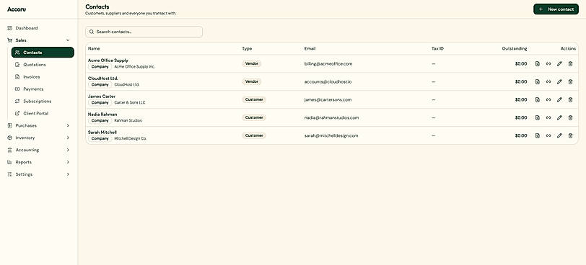Edit the James Carter contact
The image size is (586, 265).
[559, 99]
